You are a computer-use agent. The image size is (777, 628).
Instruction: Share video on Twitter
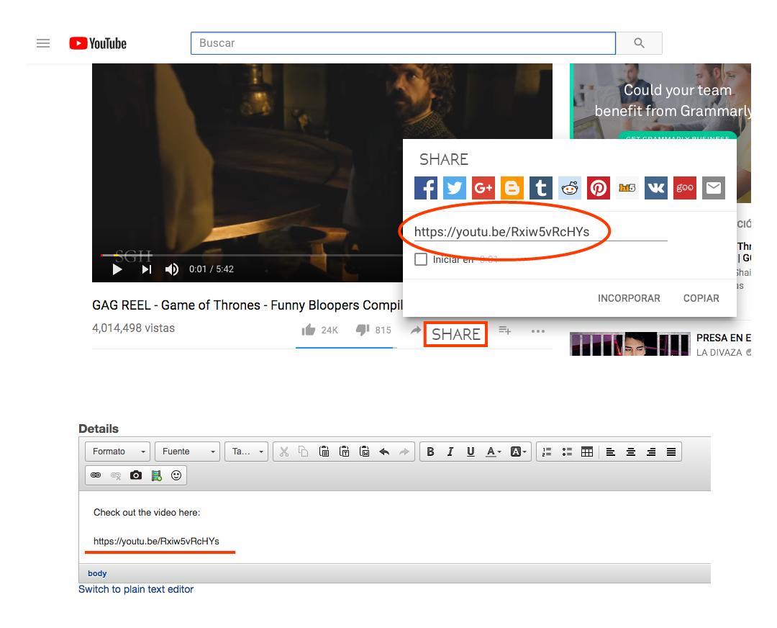[x=455, y=188]
